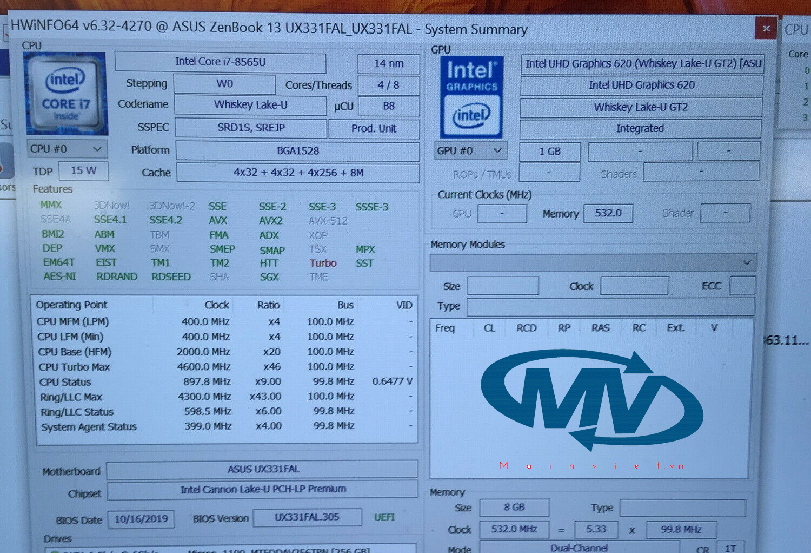811x553 pixels.
Task: Click the green UEFI label
Action: 384,517
